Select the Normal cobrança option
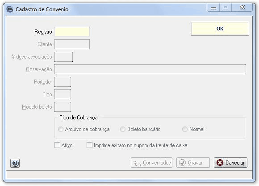Image resolution: width=259 pixels, height=186 pixels. (185, 129)
